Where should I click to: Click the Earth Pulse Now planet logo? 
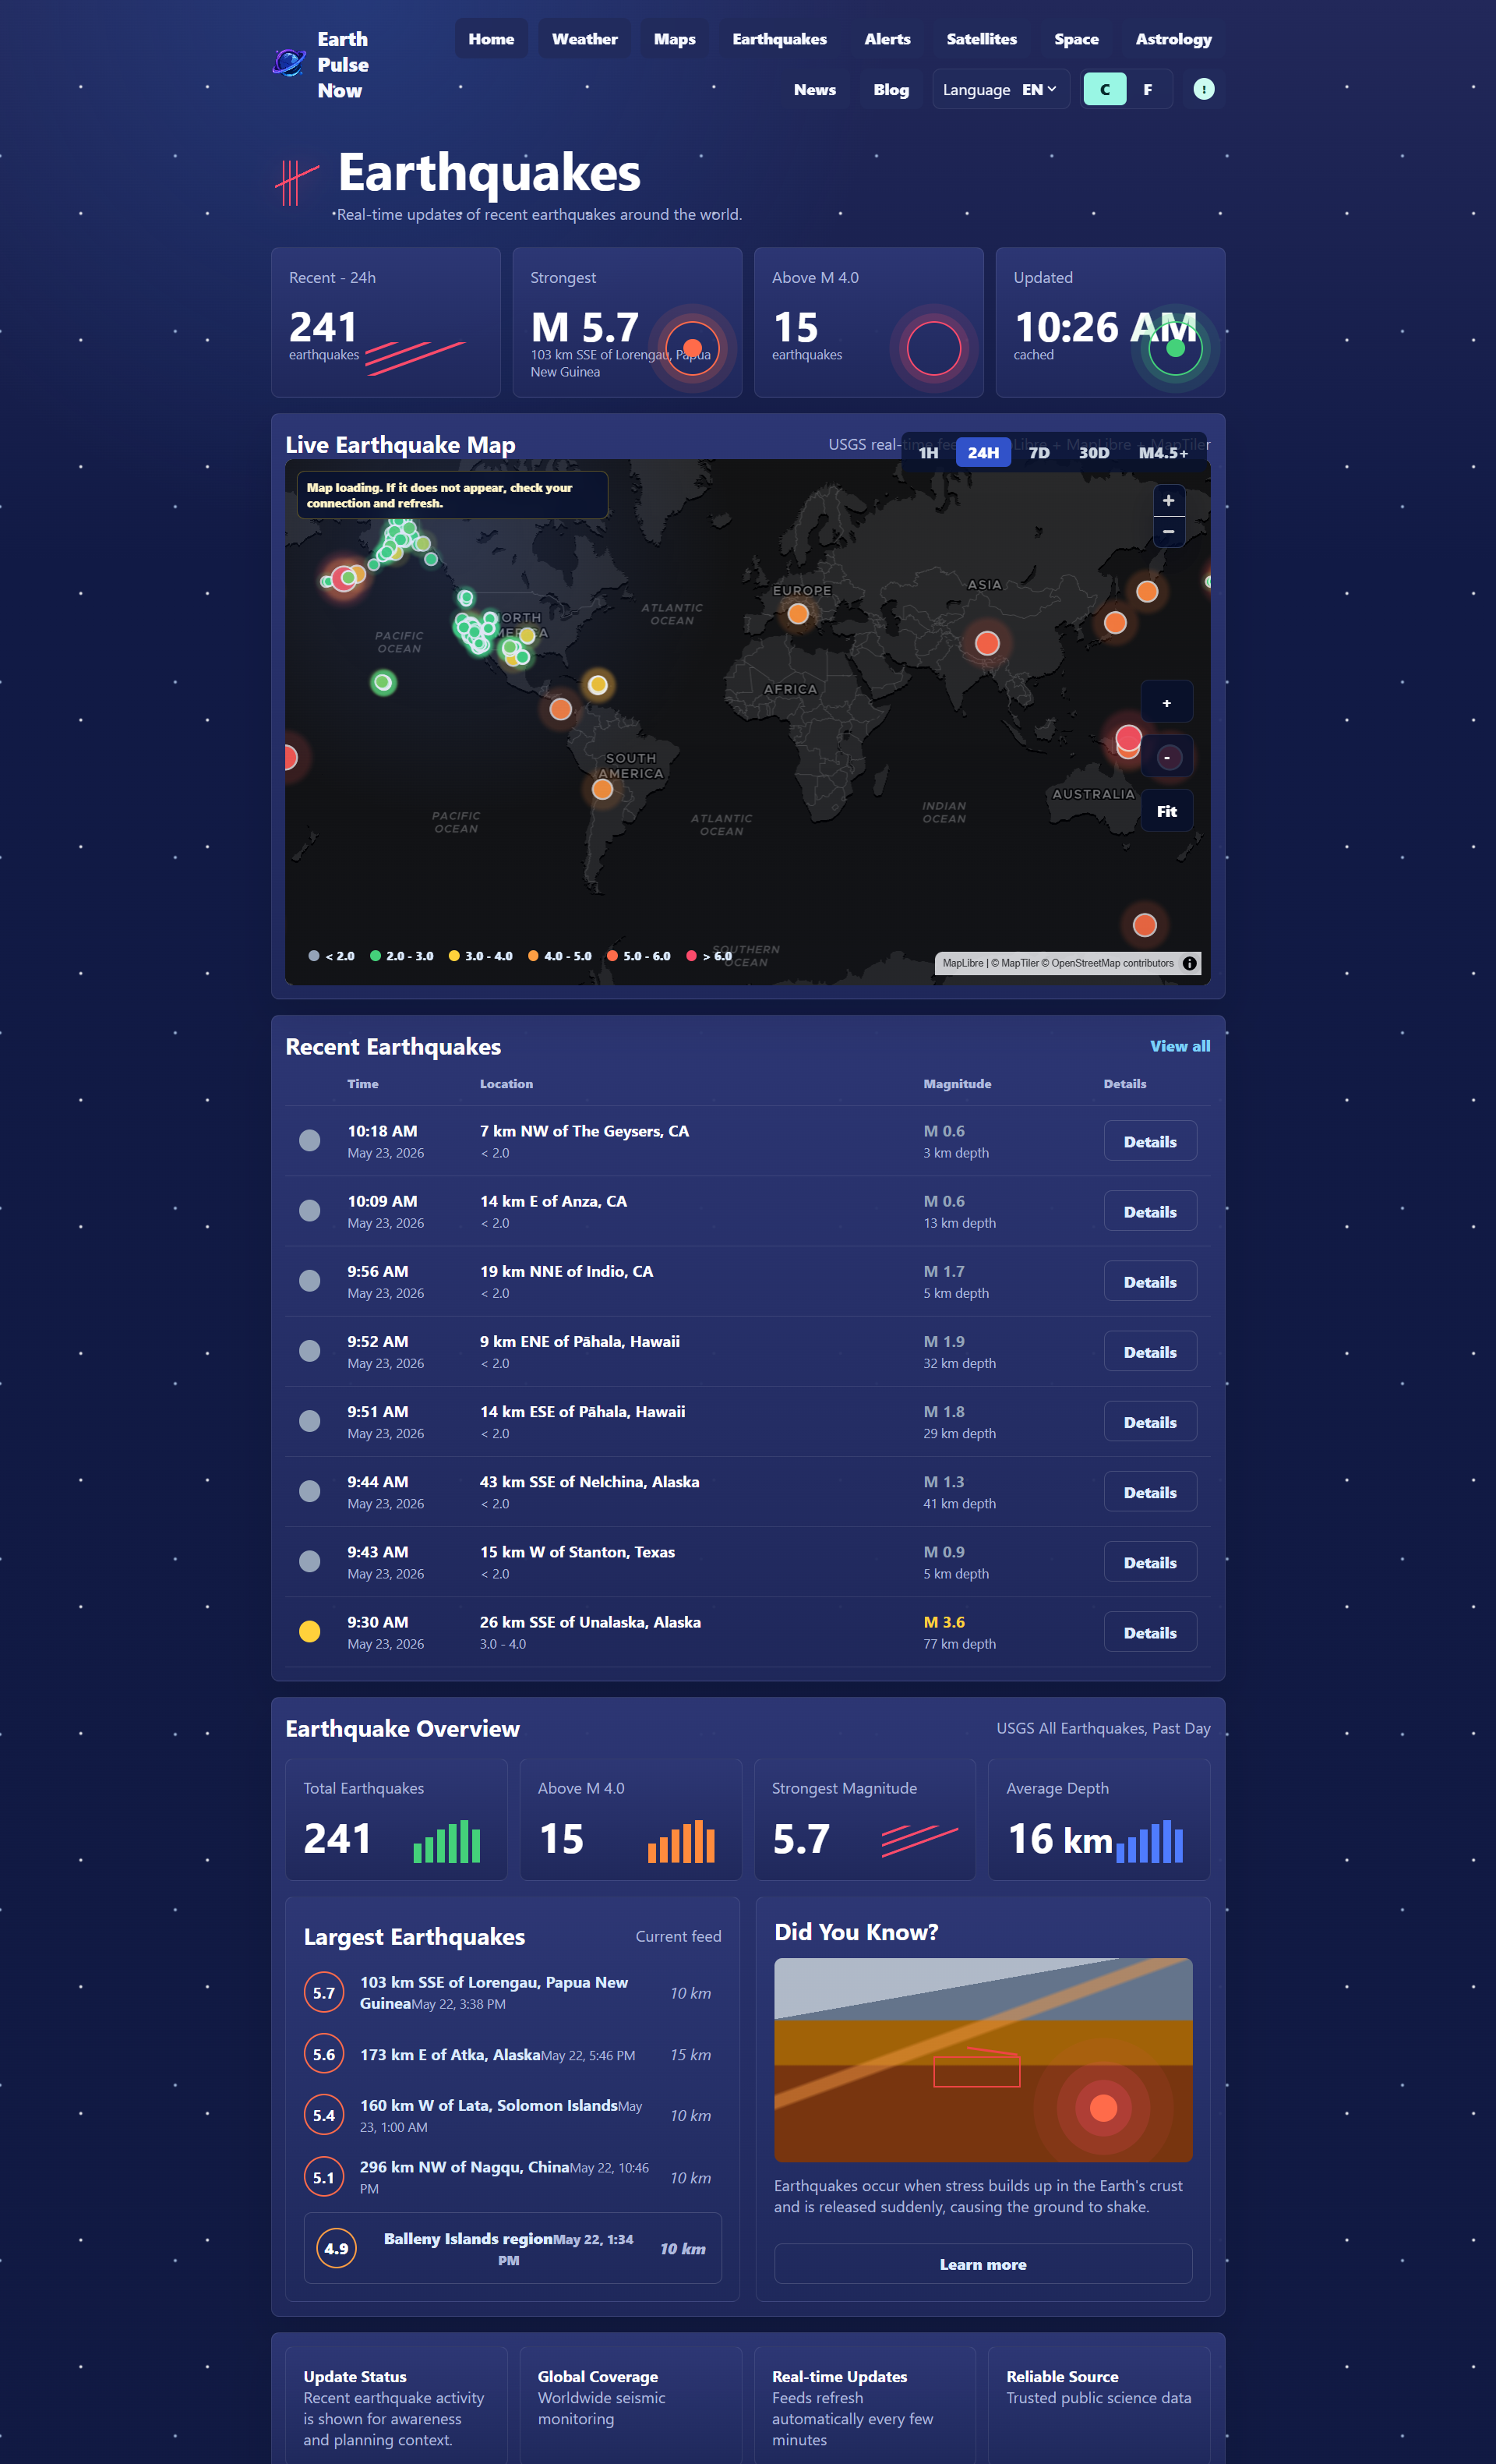tap(290, 64)
